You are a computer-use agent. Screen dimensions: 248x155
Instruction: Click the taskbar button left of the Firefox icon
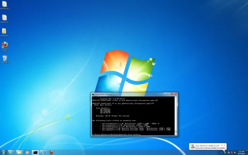pyautogui.click(x=43, y=152)
